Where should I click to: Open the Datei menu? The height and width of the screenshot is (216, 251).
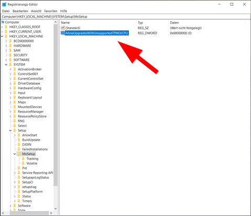6,11
